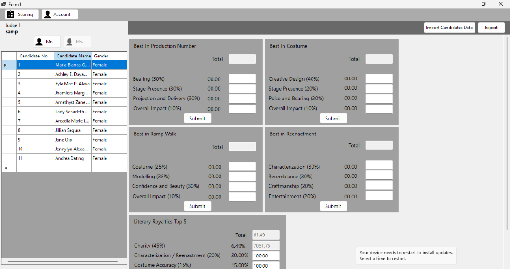Click the horizontal scrollbar under candidate grid
The image size is (510, 269).
click(63, 261)
